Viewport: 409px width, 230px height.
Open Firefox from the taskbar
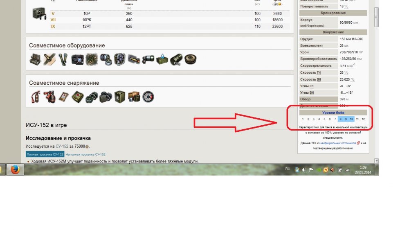[16, 169]
